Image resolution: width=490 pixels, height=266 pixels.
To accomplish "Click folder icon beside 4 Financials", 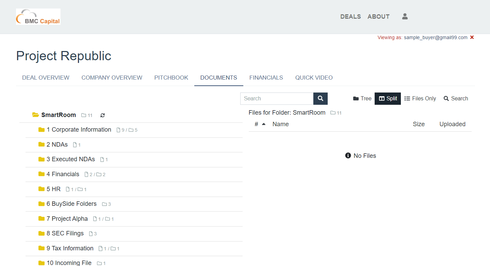I will pos(42,174).
